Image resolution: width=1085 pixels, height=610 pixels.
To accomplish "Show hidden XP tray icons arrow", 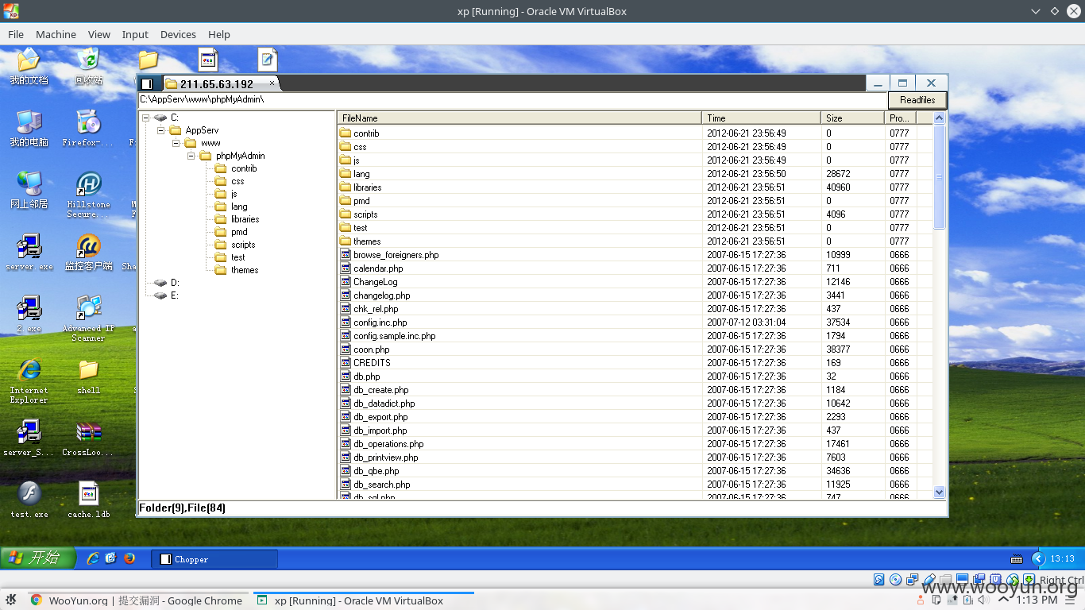I will click(x=1038, y=558).
